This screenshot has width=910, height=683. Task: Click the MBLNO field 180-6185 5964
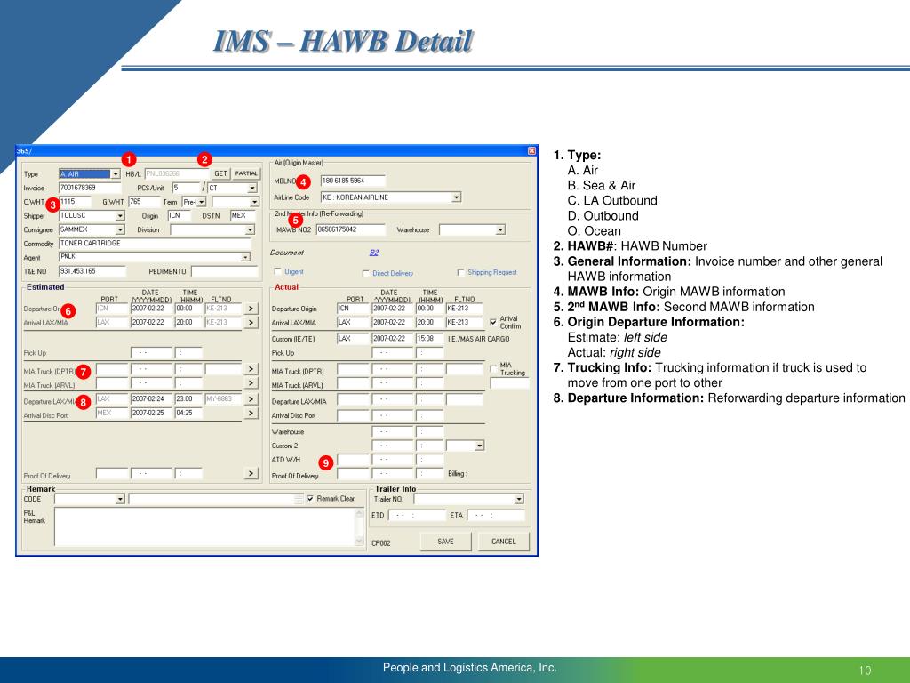click(353, 181)
